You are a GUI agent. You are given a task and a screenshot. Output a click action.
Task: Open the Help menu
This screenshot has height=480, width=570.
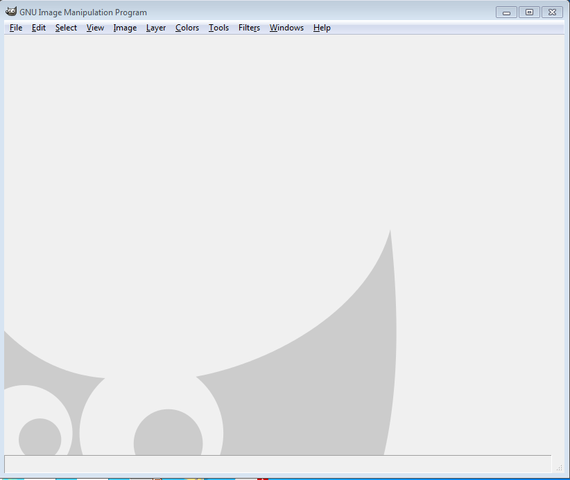[322, 28]
